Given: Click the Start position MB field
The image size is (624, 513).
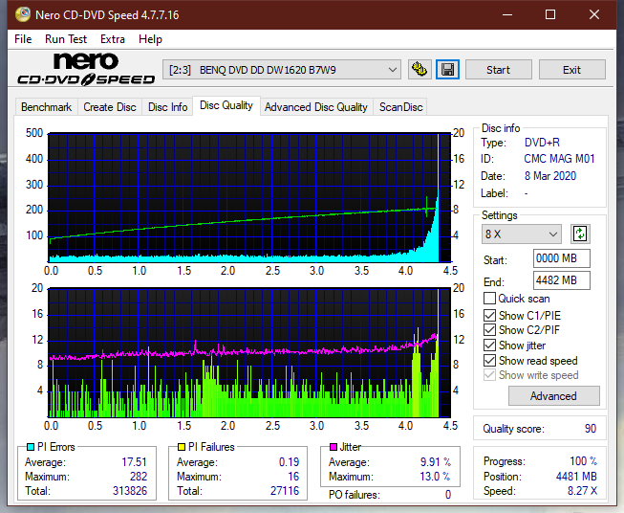Looking at the screenshot, I should click(x=562, y=258).
